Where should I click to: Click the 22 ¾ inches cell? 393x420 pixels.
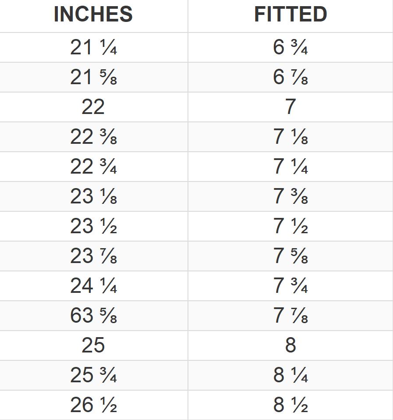coord(93,167)
